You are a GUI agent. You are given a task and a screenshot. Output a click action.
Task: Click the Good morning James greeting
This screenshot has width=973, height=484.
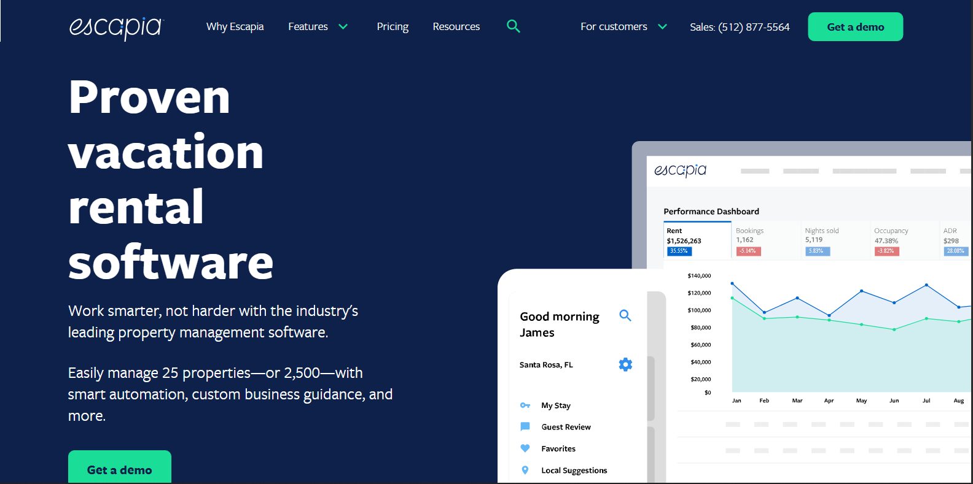point(560,325)
